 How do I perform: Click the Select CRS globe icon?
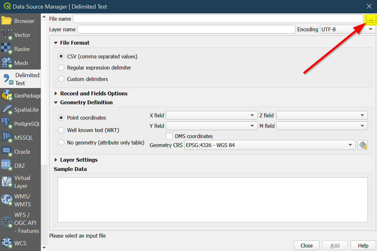[362, 145]
